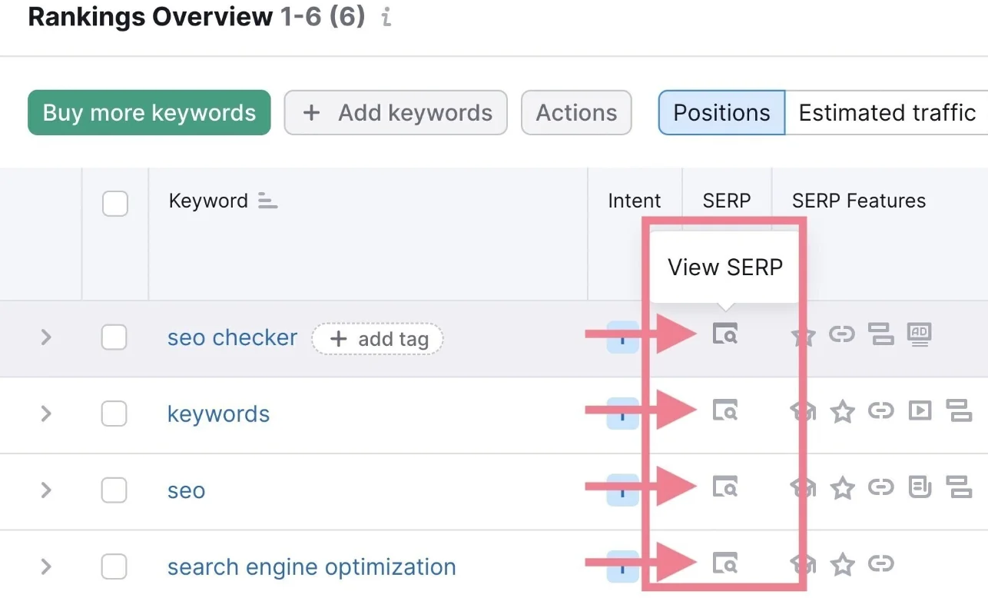
Task: View SERP for search engine optimization
Action: click(x=724, y=564)
